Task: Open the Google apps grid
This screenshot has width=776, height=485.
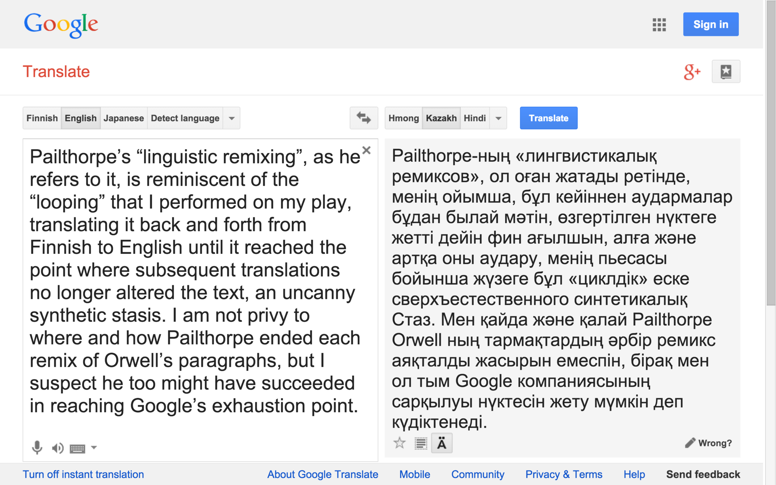Action: click(659, 25)
